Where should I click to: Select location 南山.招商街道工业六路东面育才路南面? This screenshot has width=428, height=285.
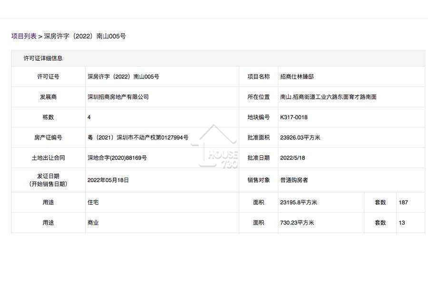click(x=328, y=97)
